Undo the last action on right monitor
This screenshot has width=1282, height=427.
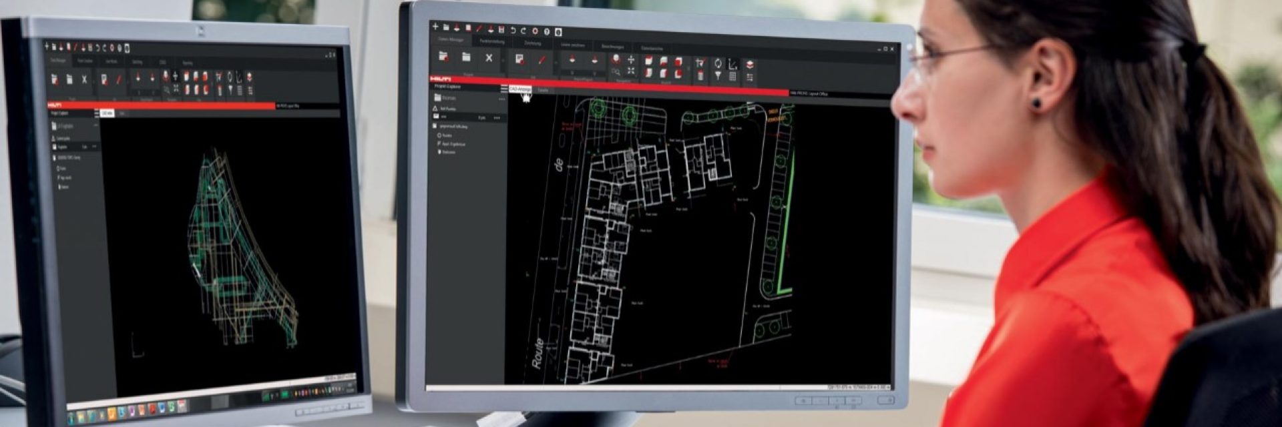(x=513, y=30)
